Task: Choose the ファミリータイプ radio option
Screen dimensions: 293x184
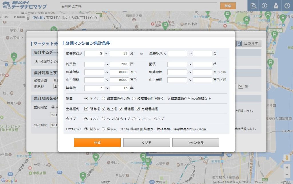Action: (x=134, y=119)
